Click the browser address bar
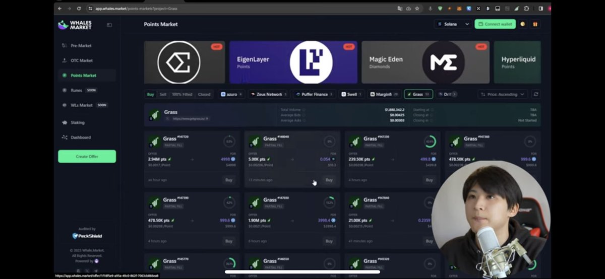This screenshot has height=279, width=605. [242, 9]
